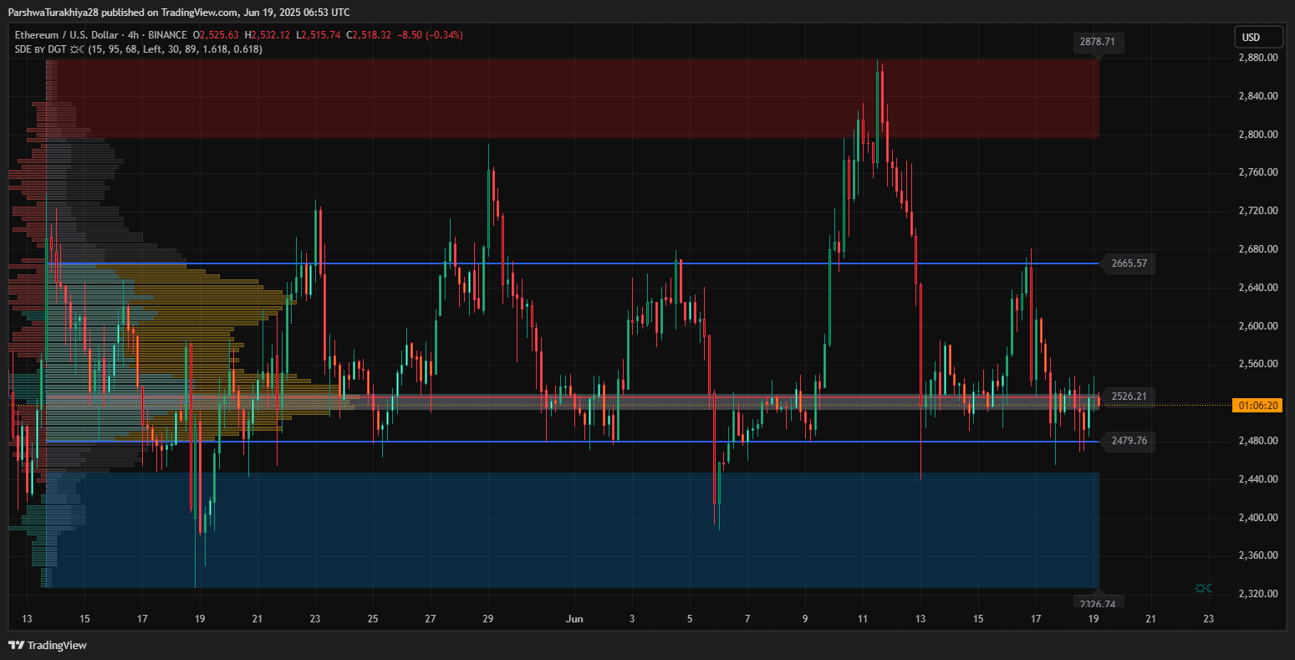Click the 2479.76 level label tag
Viewport: 1295px width, 660px height.
(1128, 441)
